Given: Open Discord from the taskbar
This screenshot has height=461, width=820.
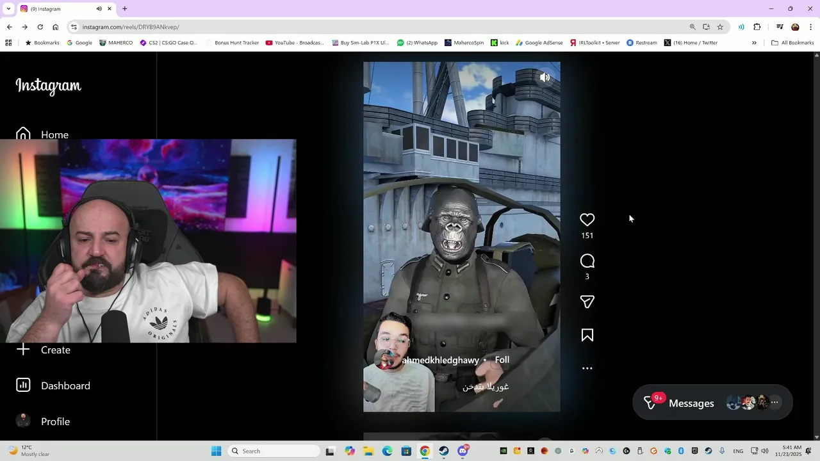Looking at the screenshot, I should 463,451.
